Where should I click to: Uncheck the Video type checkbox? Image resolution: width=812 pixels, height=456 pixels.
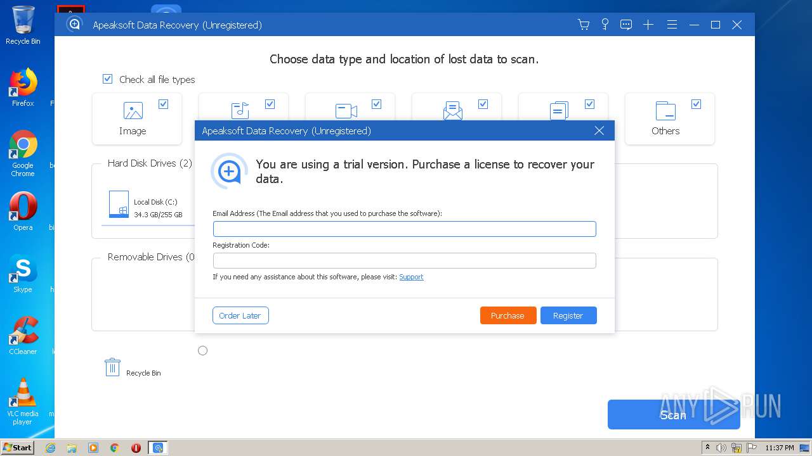click(376, 104)
